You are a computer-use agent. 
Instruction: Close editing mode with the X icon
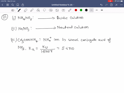(x=117, y=5)
